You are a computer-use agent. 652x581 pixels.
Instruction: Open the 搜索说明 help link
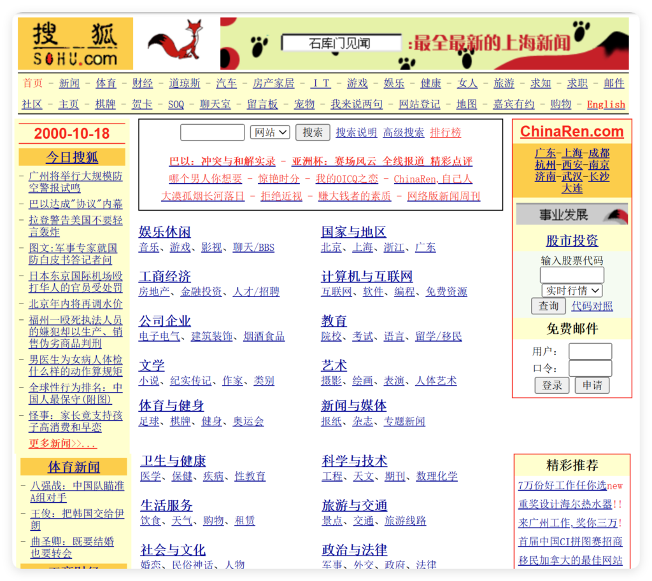tap(357, 132)
